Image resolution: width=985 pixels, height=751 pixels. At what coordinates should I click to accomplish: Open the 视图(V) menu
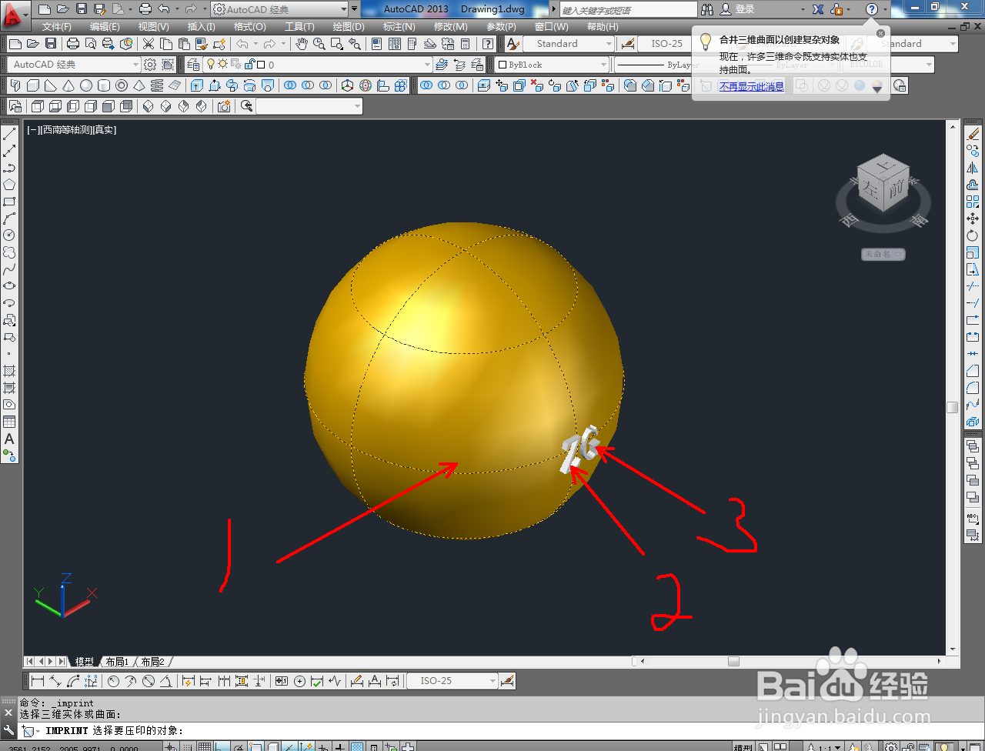(153, 27)
